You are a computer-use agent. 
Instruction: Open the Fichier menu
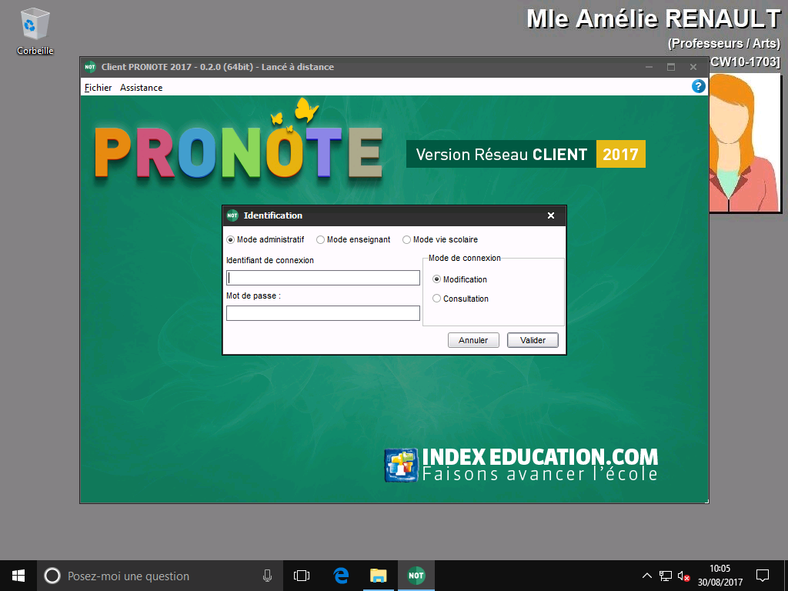coord(98,88)
